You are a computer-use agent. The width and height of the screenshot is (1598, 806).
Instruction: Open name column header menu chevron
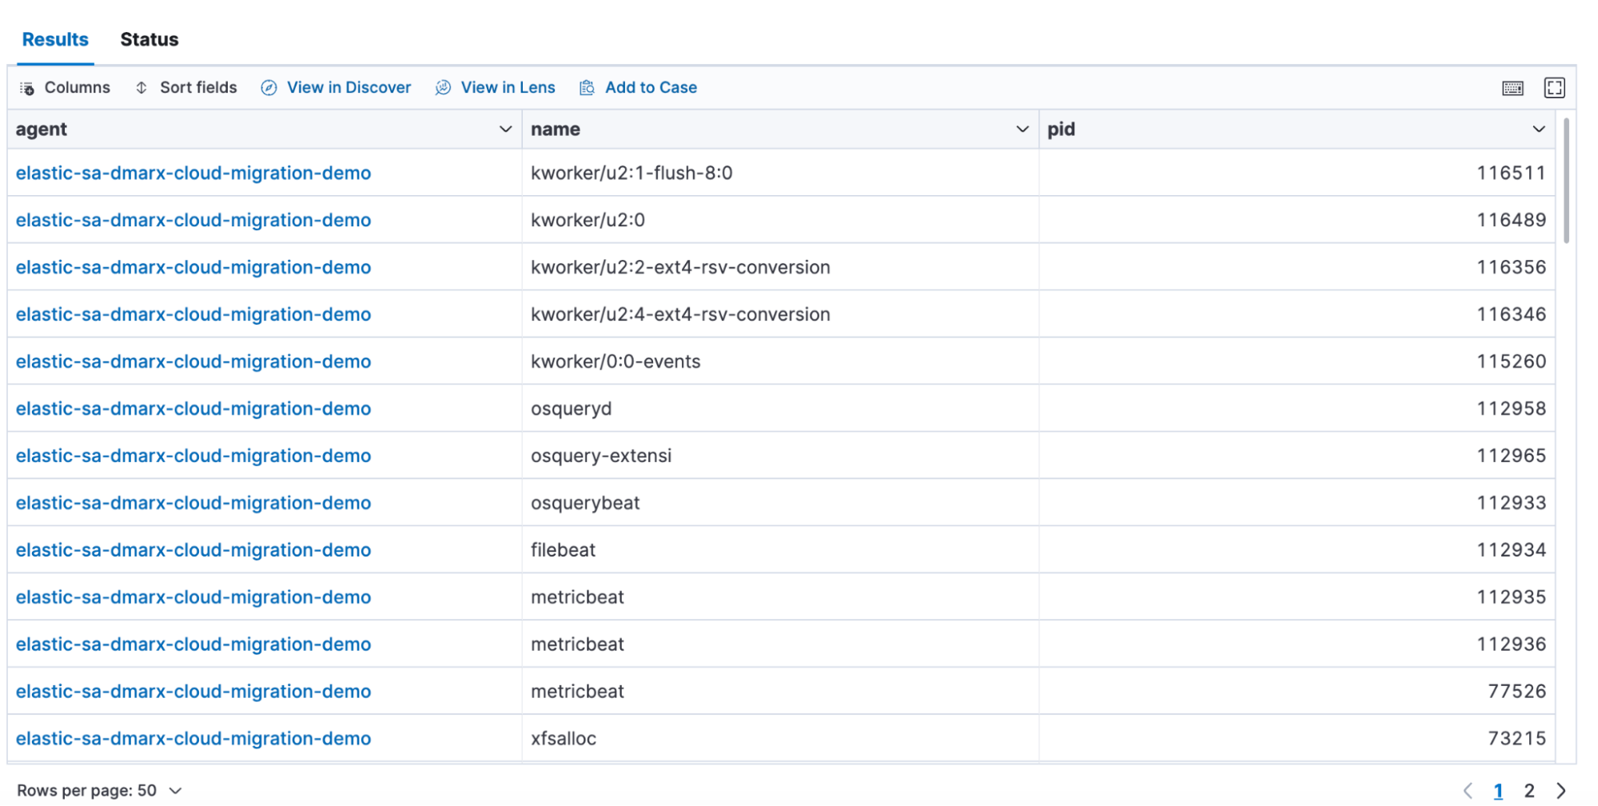(x=1022, y=130)
